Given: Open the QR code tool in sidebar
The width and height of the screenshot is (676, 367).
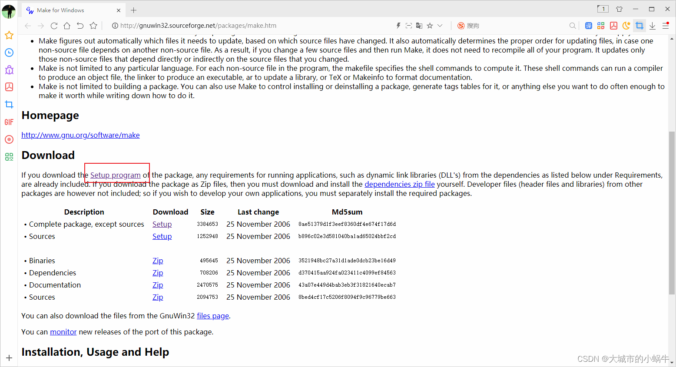Looking at the screenshot, I should pos(9,157).
